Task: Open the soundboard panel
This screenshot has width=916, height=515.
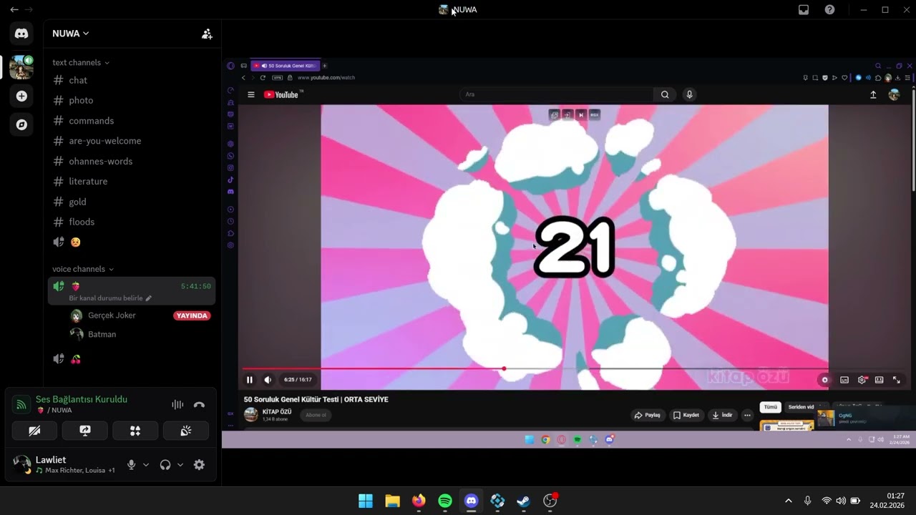Action: (x=186, y=431)
